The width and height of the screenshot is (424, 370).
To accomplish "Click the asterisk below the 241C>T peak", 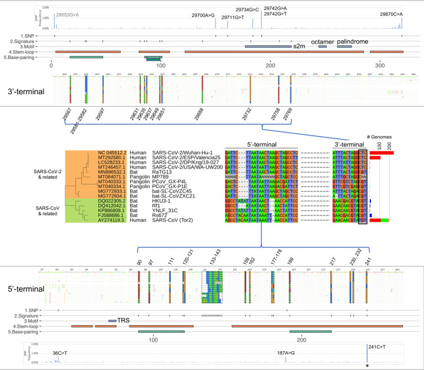I will [x=367, y=366].
